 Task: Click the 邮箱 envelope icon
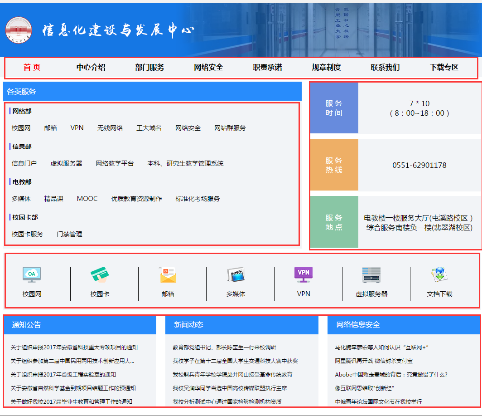168,274
